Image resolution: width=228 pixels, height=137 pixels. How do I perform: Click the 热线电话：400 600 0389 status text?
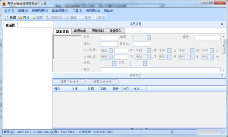pyautogui.click(x=95, y=132)
